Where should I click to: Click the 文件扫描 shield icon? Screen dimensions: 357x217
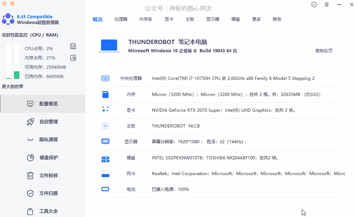tap(30, 193)
